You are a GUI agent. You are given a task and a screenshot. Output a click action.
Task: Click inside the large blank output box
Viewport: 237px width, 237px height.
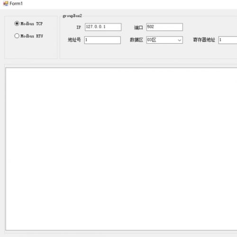pos(121,149)
